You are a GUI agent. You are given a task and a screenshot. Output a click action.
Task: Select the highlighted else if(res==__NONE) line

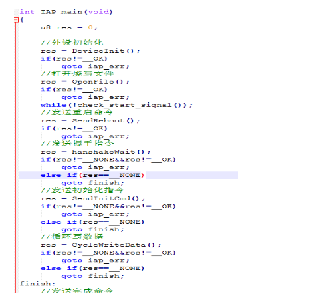128,175
